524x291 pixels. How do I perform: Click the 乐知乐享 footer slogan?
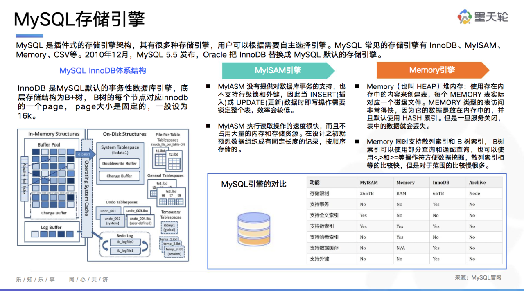36,280
